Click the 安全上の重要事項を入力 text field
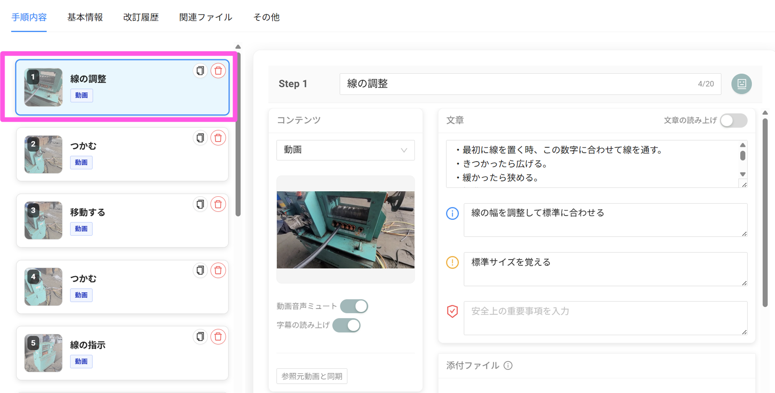Image resolution: width=775 pixels, height=393 pixels. click(605, 318)
